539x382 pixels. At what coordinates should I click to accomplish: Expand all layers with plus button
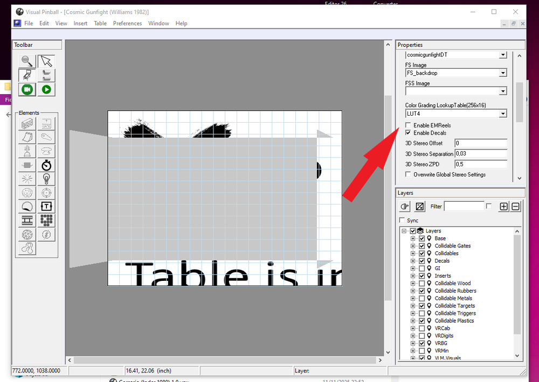point(503,206)
